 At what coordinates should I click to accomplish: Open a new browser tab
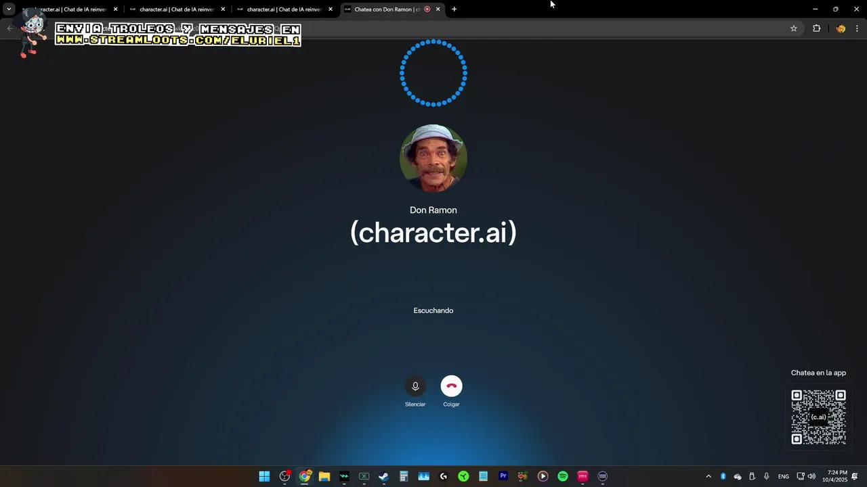click(454, 9)
